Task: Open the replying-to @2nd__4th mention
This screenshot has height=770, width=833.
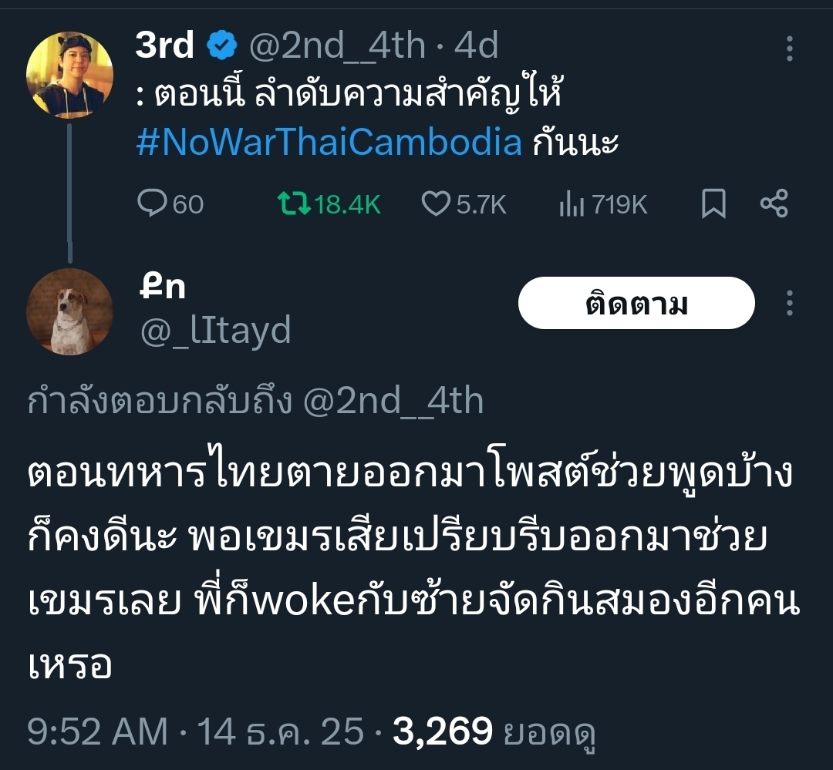Action: [x=393, y=402]
